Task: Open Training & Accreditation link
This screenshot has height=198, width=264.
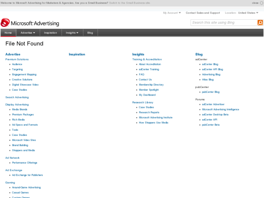Action: 147,59
